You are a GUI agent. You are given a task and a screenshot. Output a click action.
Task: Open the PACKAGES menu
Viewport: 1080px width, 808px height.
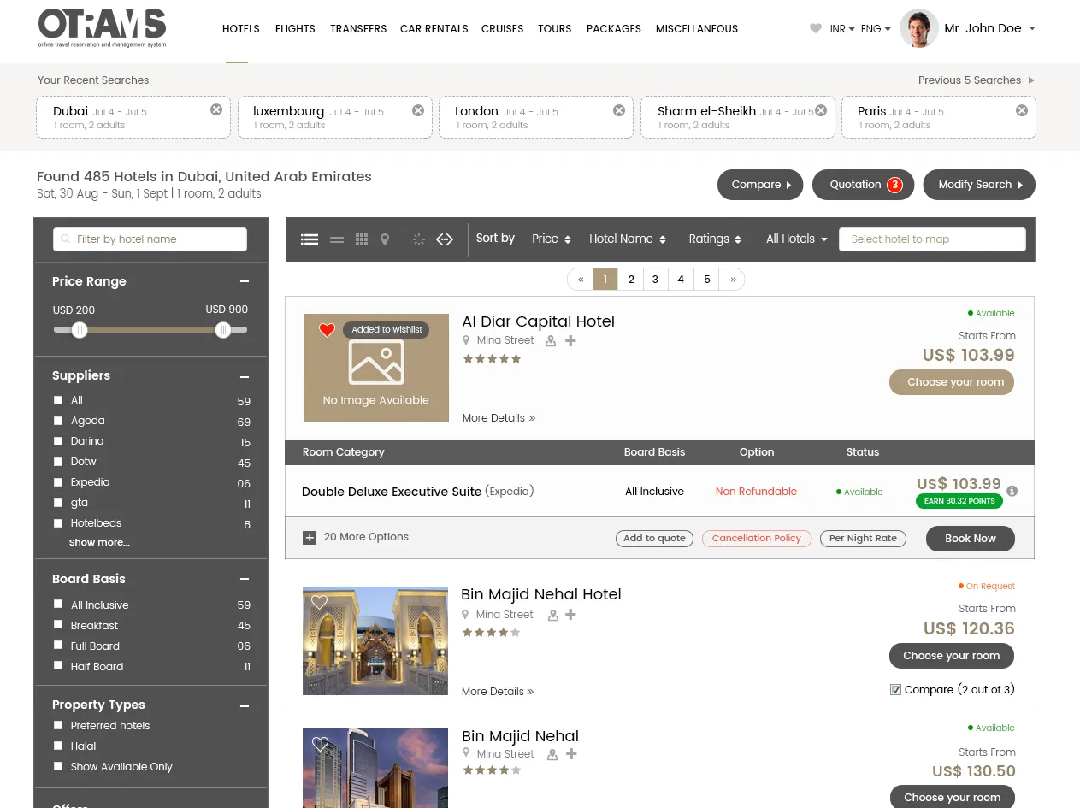click(x=613, y=29)
